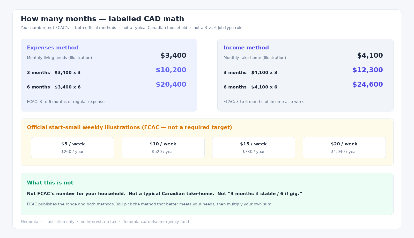Click the $4,100 monthly take-home amount
The width and height of the screenshot is (414, 238).
(370, 55)
